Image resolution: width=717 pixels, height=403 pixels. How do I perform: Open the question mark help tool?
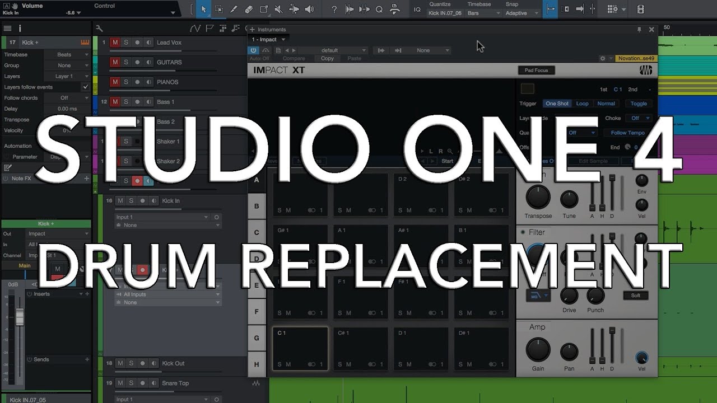tap(334, 9)
